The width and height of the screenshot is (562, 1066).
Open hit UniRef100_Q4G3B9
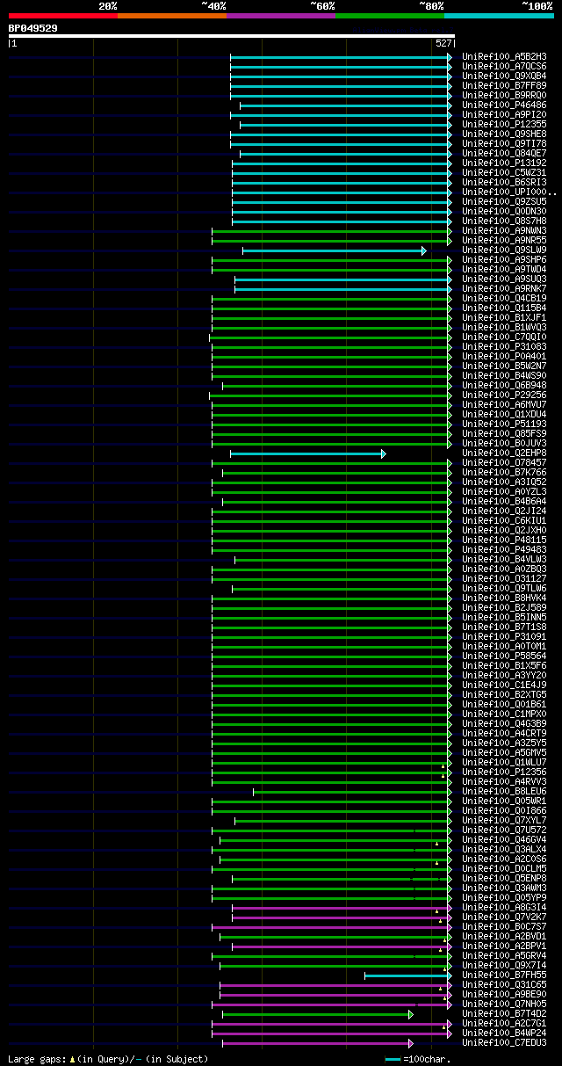tap(504, 723)
